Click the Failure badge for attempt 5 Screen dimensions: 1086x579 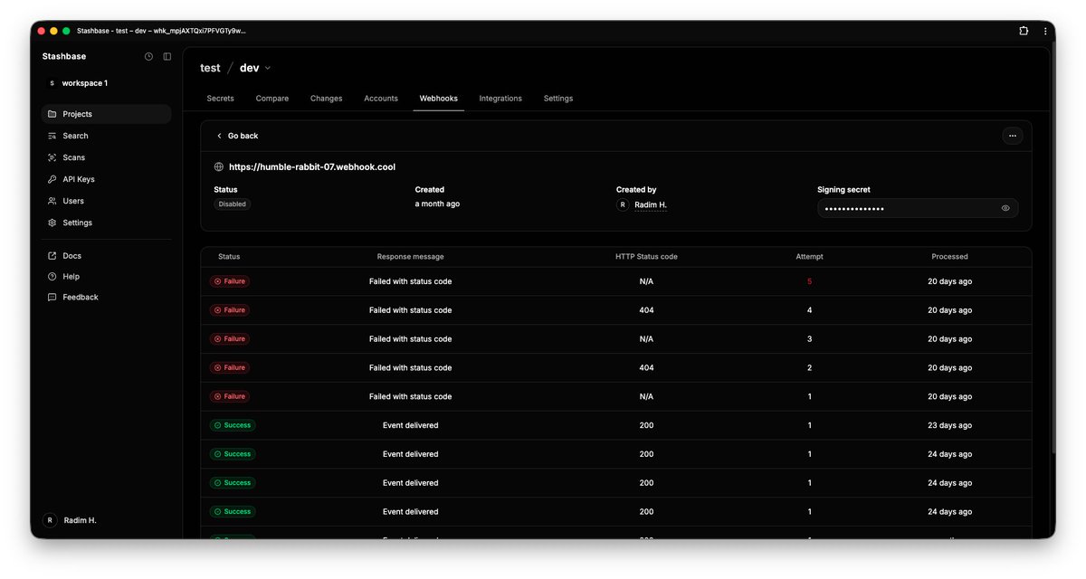click(230, 281)
